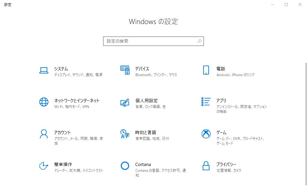Open 時刻と言語 title link

[146, 133]
